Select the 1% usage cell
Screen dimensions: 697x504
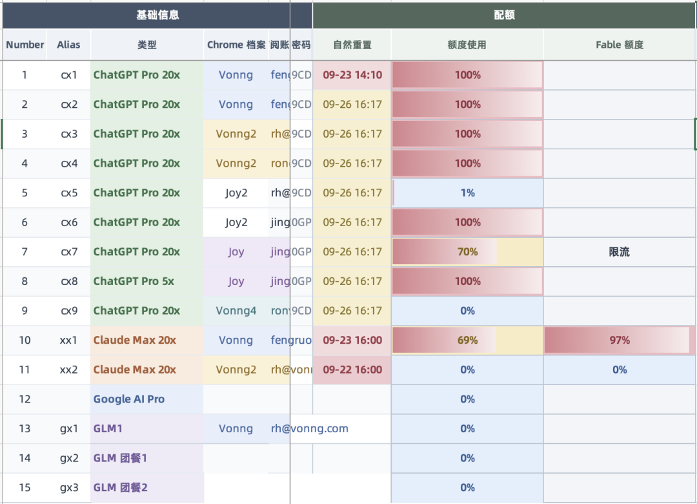click(467, 193)
